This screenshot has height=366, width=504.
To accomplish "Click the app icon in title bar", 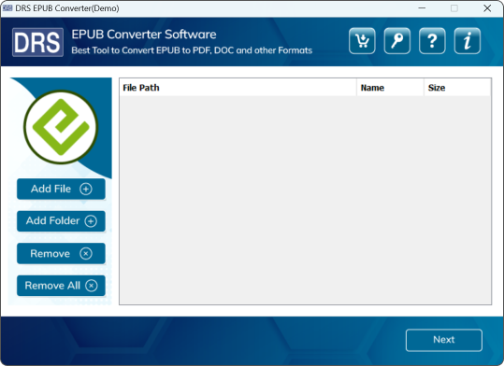I will point(7,8).
